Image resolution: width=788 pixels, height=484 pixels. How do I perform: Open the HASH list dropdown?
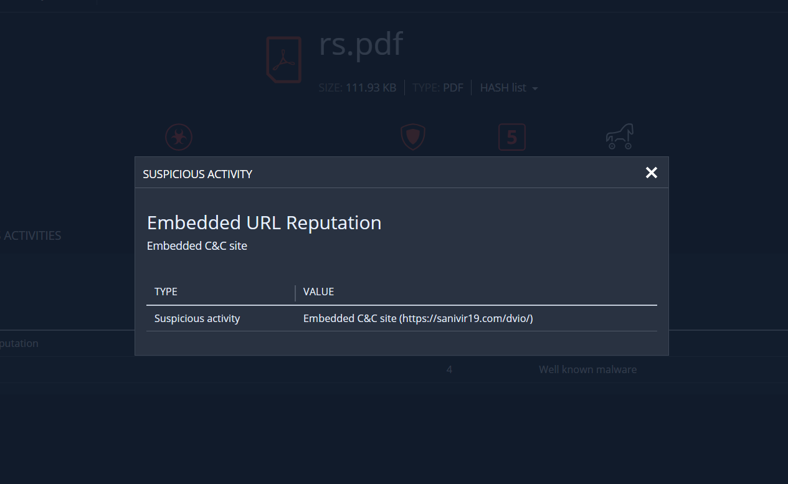(508, 88)
